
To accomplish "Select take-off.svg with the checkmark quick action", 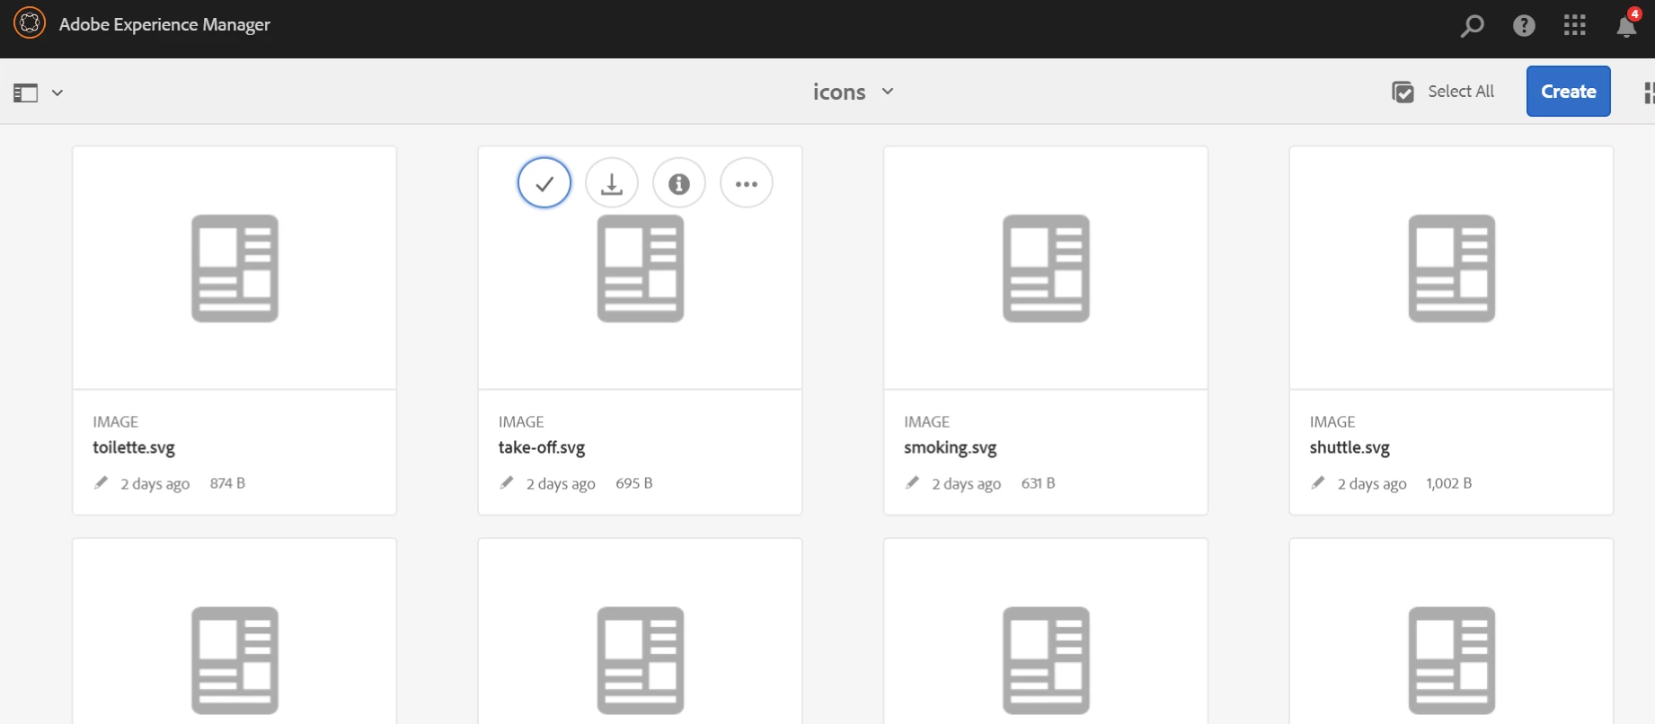I will point(544,183).
